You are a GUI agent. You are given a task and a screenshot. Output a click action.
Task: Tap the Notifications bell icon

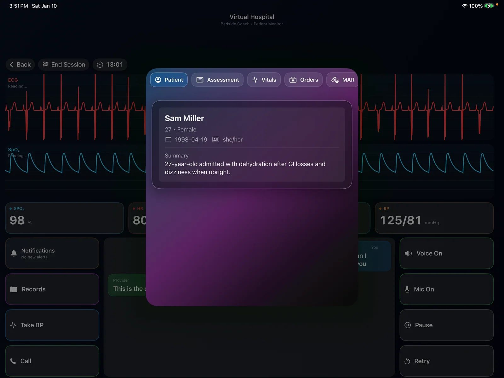14,253
